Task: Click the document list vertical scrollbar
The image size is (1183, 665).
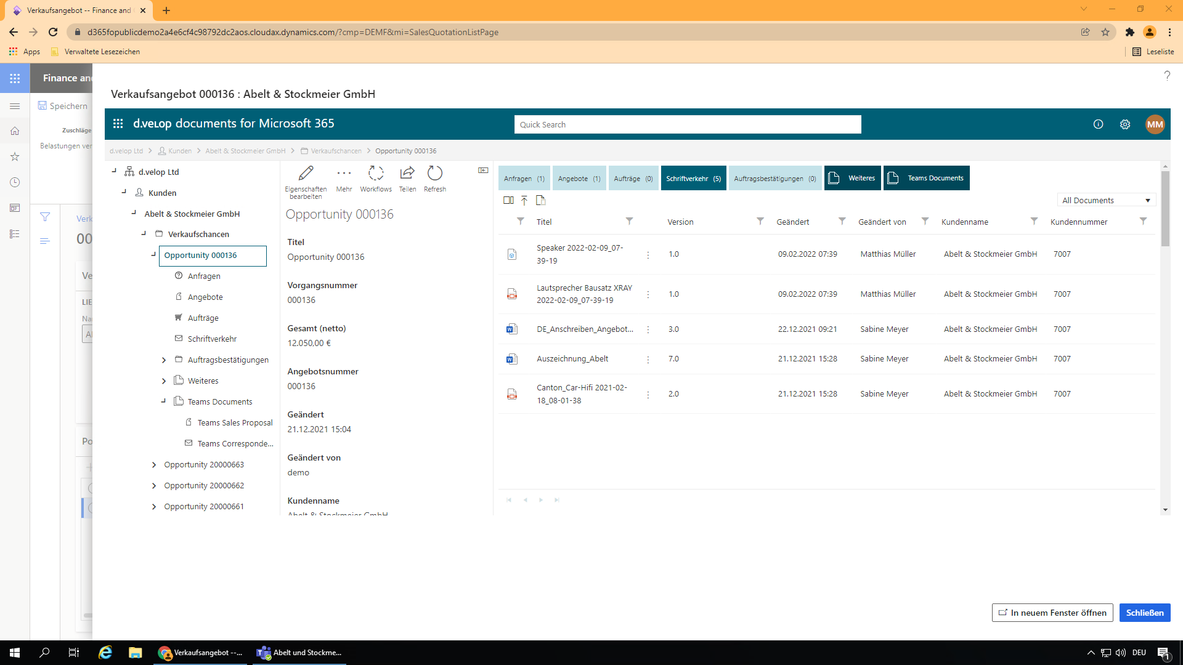Action: click(1165, 209)
